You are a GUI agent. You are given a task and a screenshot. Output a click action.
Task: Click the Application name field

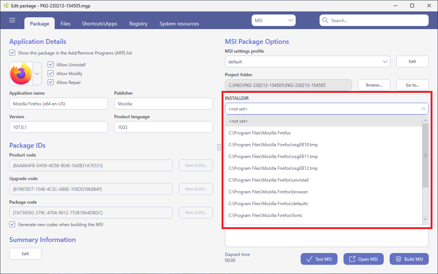[x=59, y=103]
